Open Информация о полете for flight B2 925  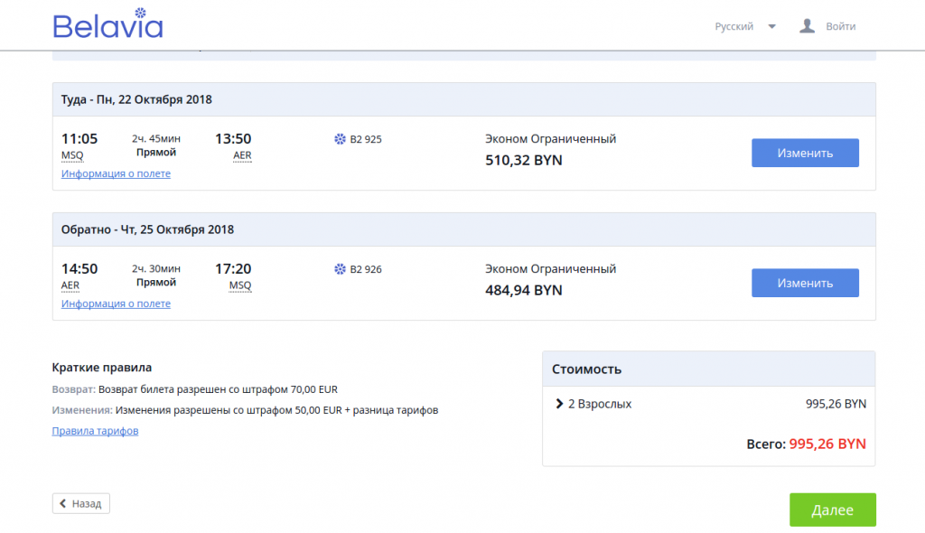(116, 173)
